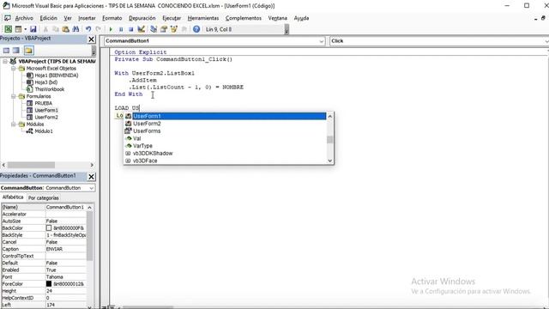Click the BackColor color swatch
The height and width of the screenshot is (309, 549).
point(49,228)
